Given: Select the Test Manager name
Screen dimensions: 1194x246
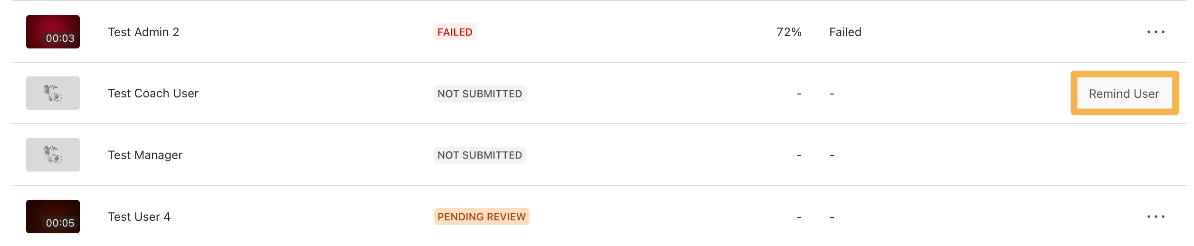Looking at the screenshot, I should point(145,155).
